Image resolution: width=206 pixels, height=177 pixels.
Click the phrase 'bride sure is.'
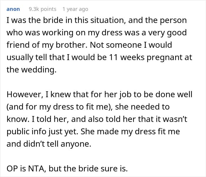103,168
